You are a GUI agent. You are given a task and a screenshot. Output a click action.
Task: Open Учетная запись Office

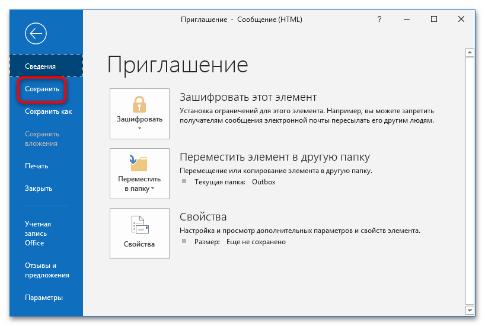38,234
